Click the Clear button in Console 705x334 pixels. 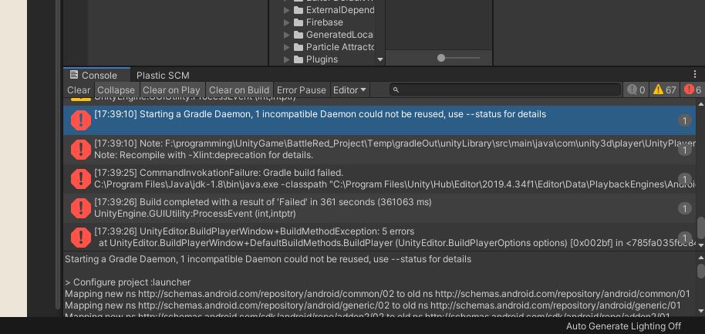79,90
